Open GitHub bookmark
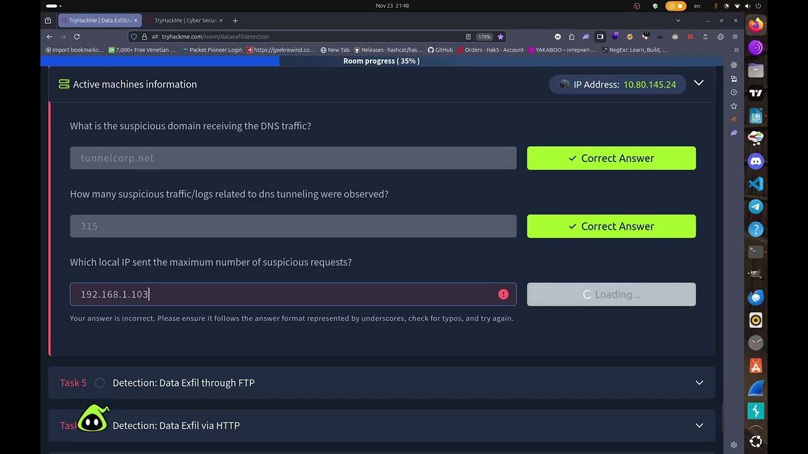 (440, 50)
